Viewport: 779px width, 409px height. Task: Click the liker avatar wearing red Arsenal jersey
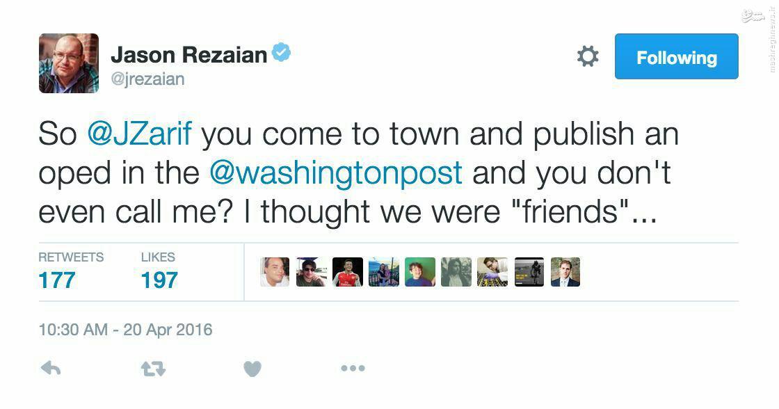pyautogui.click(x=347, y=272)
